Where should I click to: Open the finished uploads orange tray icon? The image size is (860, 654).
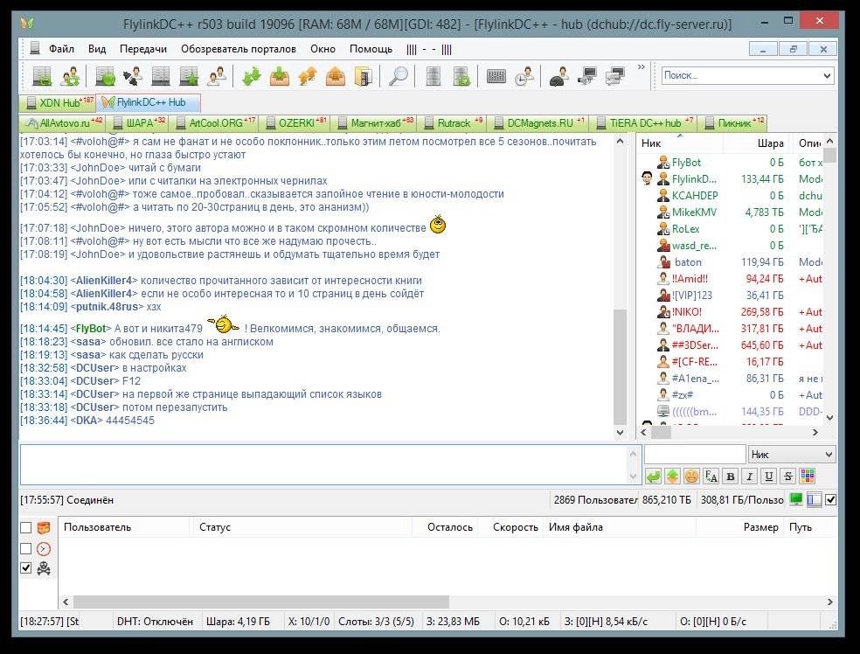(x=336, y=76)
